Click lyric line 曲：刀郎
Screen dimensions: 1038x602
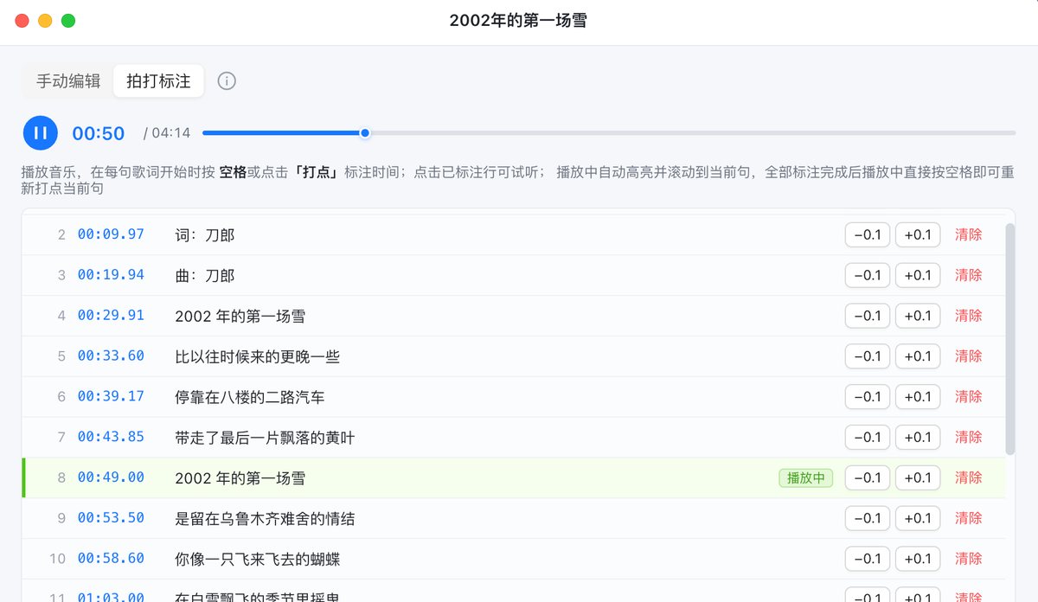click(x=204, y=276)
